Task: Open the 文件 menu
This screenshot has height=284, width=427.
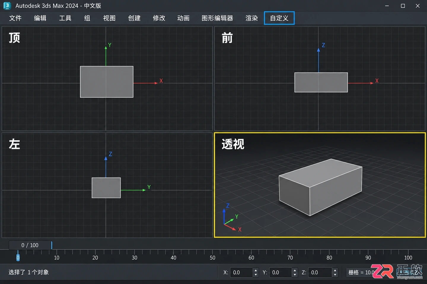Action: (15, 18)
